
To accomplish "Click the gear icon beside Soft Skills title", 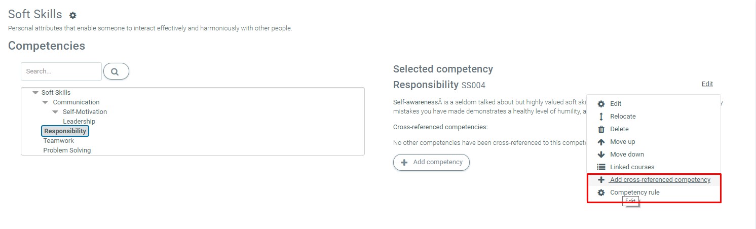I will click(x=73, y=16).
